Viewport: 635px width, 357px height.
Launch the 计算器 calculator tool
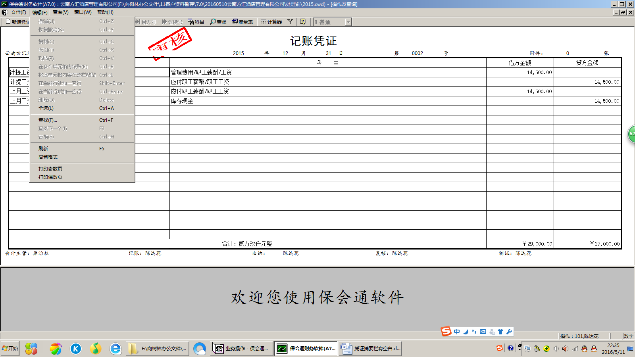271,22
